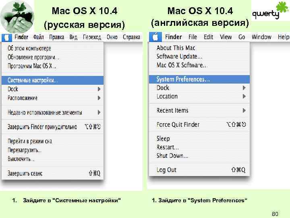Expand the Расположение submenu arrow
The image size is (290, 218).
click(99, 98)
